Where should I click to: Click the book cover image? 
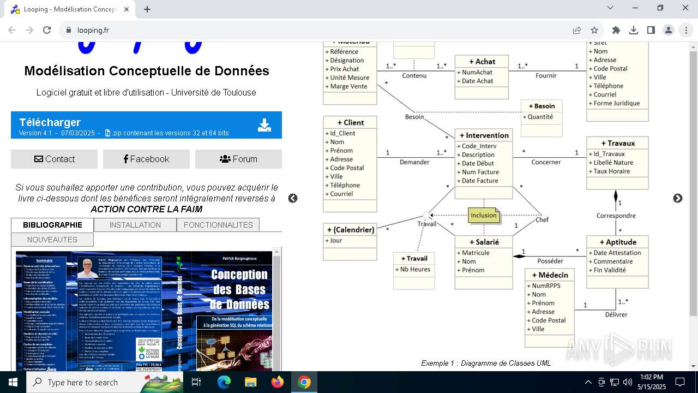pos(143,311)
